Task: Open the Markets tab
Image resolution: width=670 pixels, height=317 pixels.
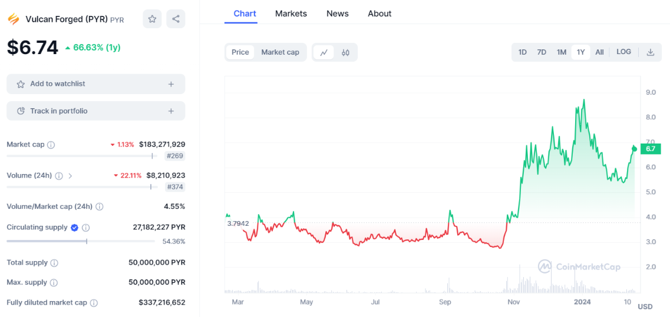Action: point(291,14)
